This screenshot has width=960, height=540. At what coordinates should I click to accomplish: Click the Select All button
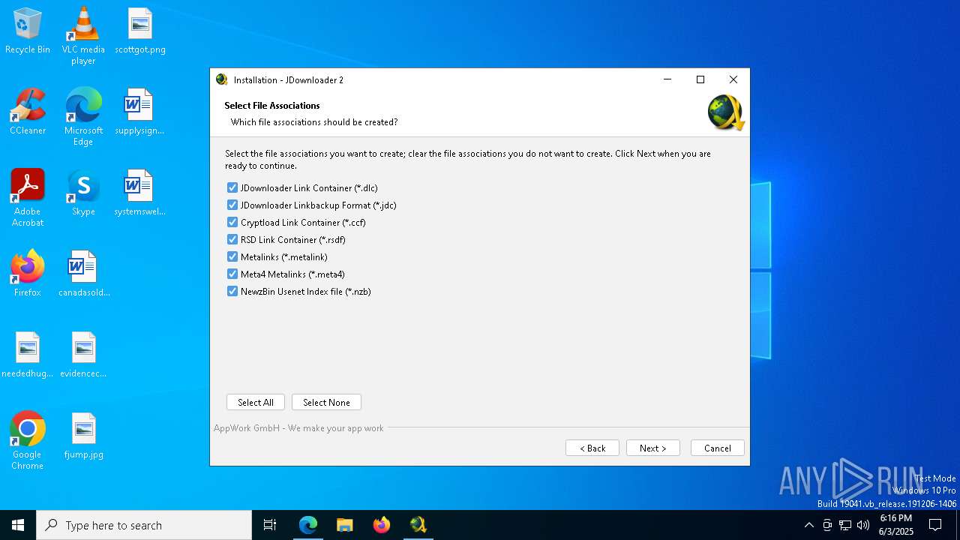(256, 403)
